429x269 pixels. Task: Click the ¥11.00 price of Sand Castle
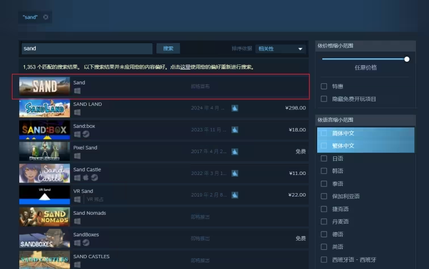[x=297, y=173]
